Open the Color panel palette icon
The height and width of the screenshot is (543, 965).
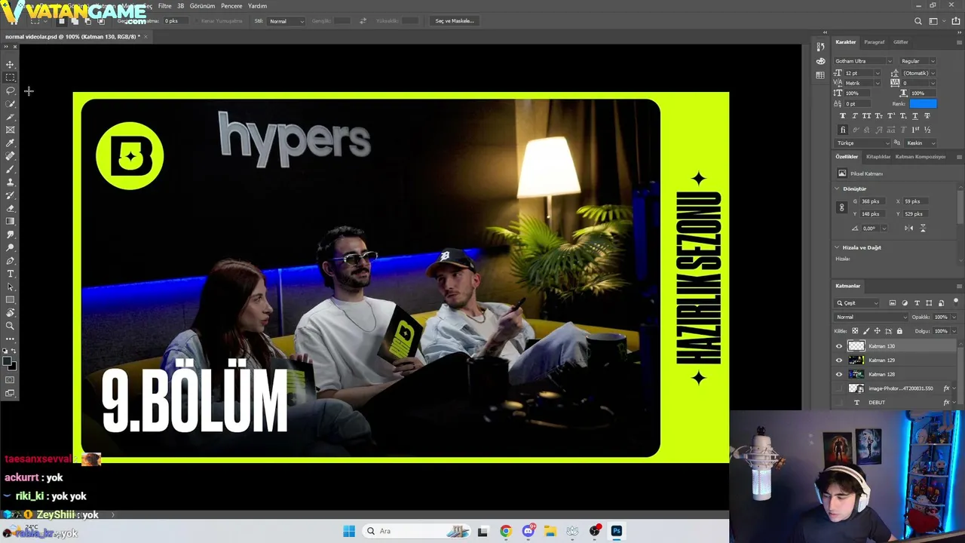click(820, 61)
